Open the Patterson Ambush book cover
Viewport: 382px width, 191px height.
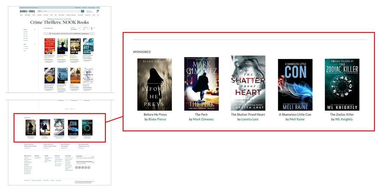(75, 76)
